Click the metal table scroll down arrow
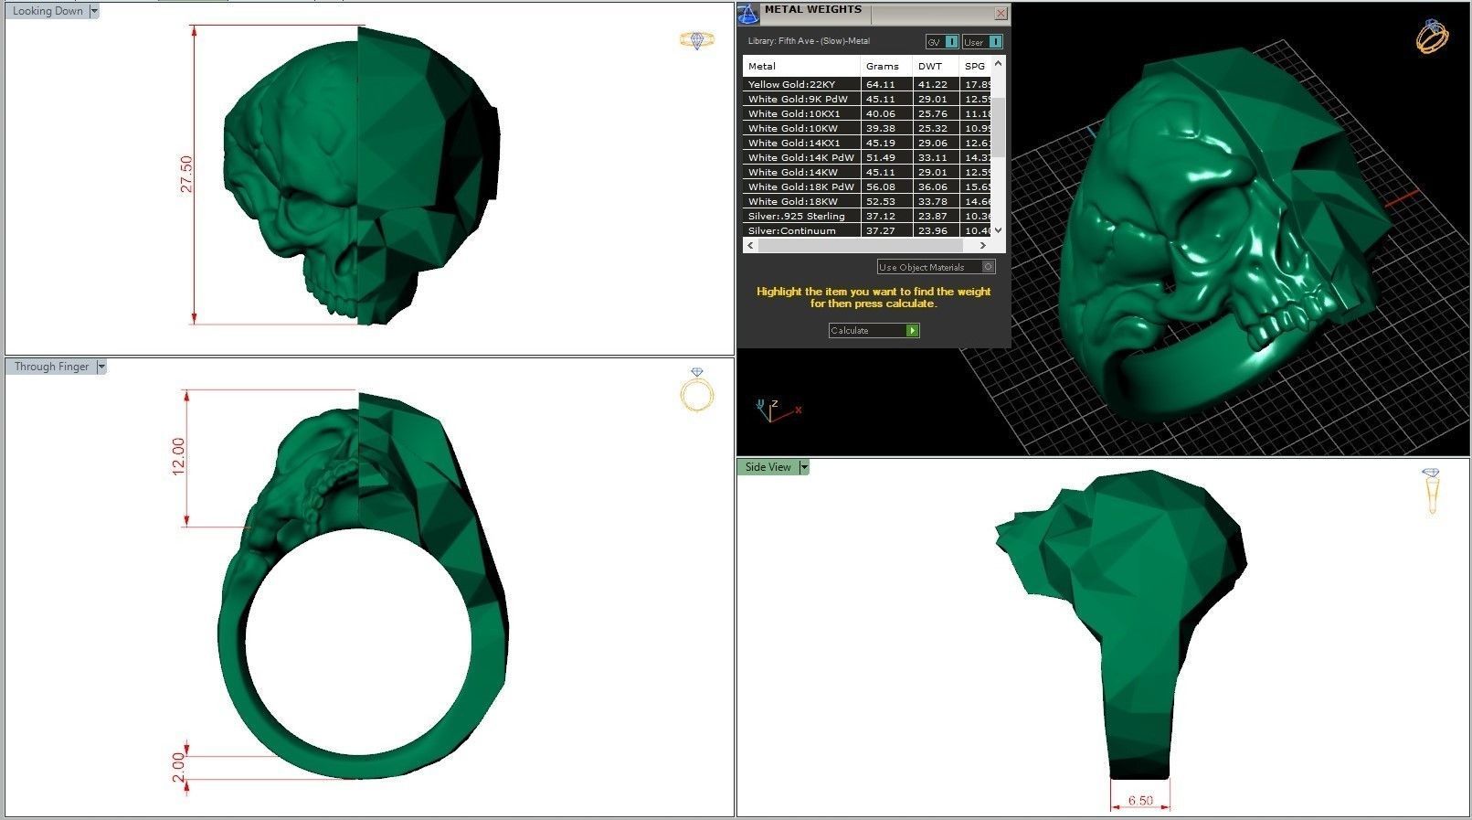The height and width of the screenshot is (820, 1472). tap(998, 230)
